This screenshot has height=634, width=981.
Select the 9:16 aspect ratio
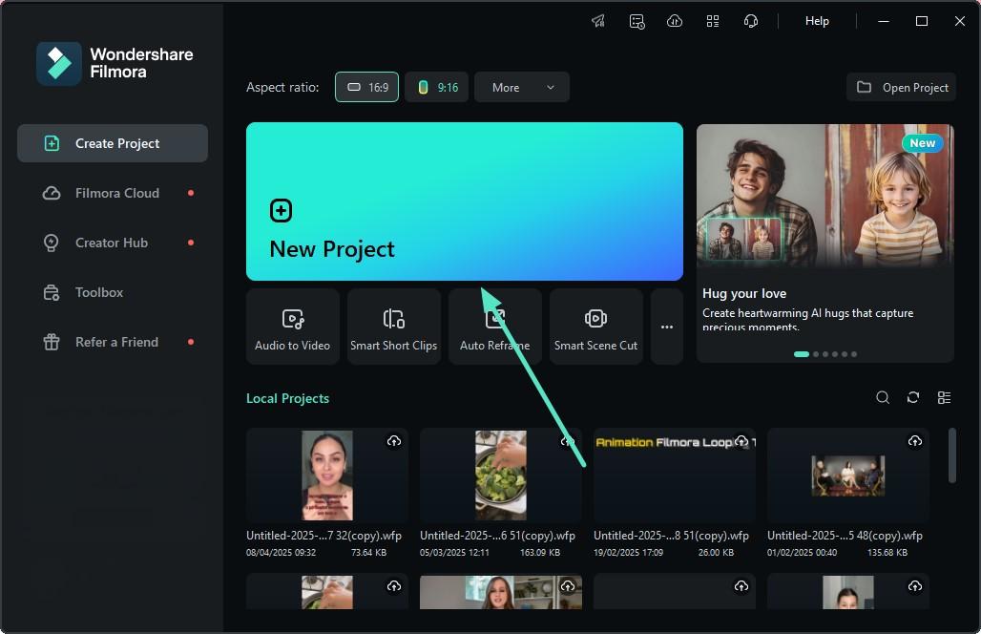[437, 87]
